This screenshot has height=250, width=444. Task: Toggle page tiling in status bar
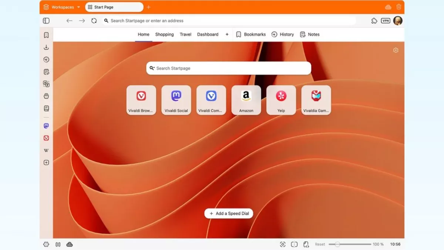[x=294, y=244]
